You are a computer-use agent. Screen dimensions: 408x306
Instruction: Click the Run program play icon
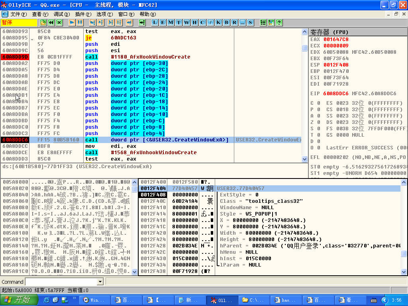tap(72, 22)
